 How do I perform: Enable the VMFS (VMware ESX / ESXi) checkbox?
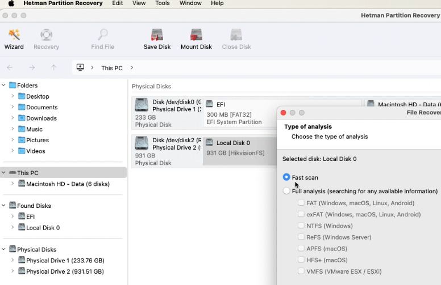pos(301,271)
